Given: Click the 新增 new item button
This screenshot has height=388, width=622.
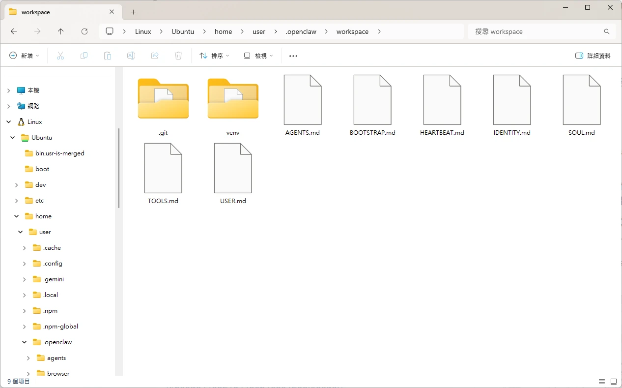Looking at the screenshot, I should [x=24, y=56].
